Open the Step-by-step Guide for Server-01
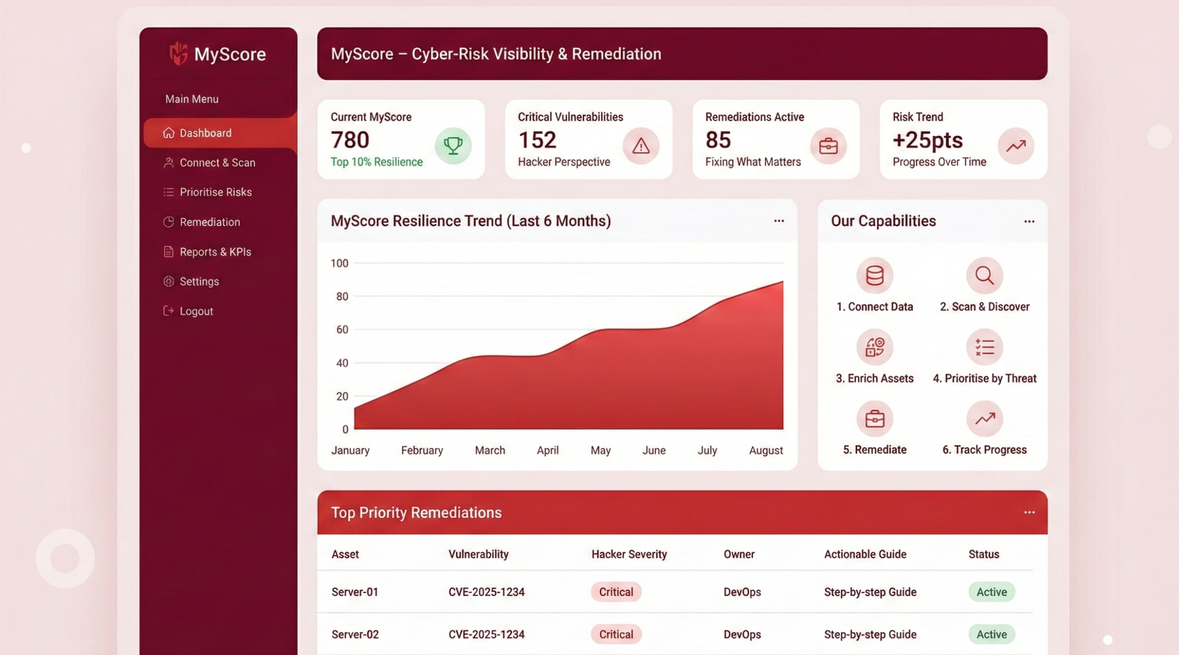Image resolution: width=1179 pixels, height=655 pixels. [x=870, y=591]
